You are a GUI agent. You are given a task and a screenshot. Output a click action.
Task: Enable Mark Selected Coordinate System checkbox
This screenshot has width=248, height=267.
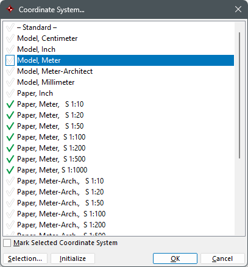[7, 243]
